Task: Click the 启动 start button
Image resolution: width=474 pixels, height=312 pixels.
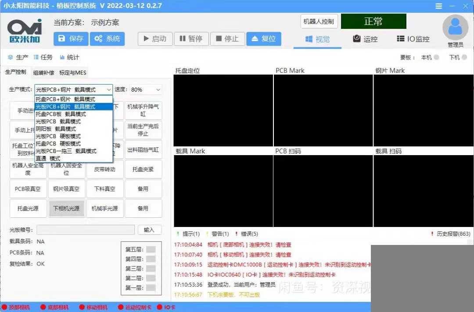Action: click(155, 39)
